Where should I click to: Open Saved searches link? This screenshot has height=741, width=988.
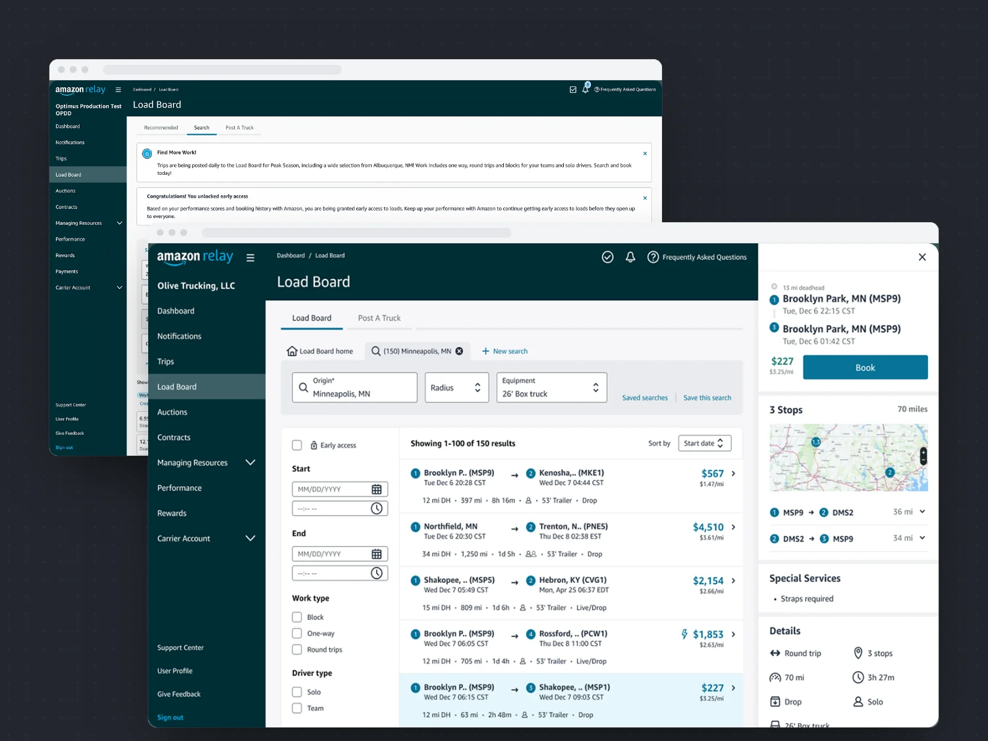(x=645, y=398)
